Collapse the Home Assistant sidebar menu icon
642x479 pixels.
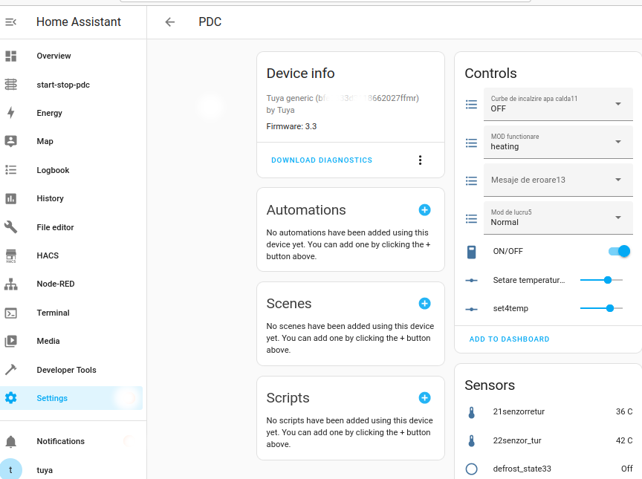click(11, 22)
